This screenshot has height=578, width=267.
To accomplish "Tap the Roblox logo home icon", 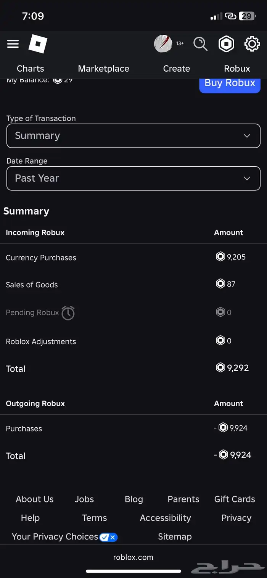I will 38,44.
